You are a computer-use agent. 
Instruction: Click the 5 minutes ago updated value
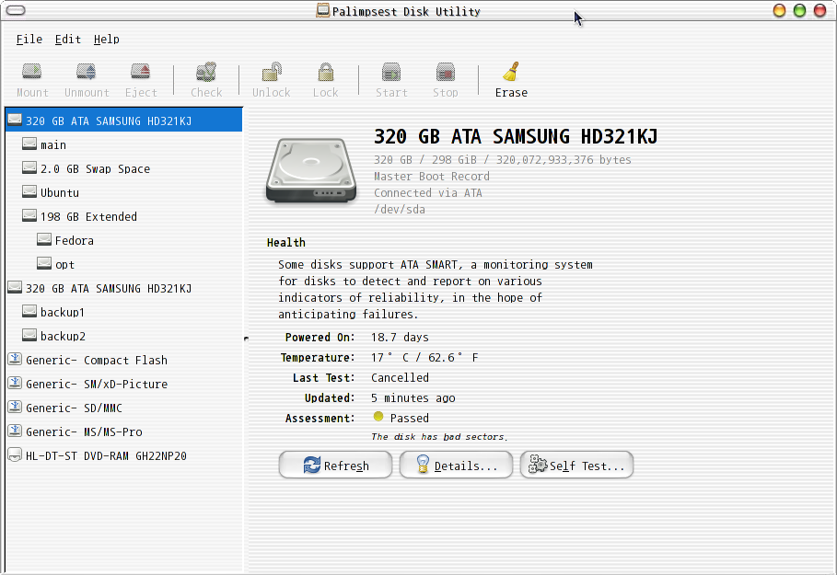413,398
